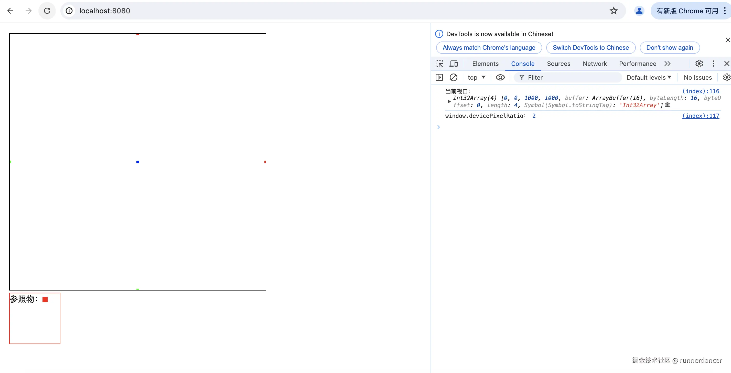Reload the localhost page
This screenshot has width=731, height=373.
point(47,11)
